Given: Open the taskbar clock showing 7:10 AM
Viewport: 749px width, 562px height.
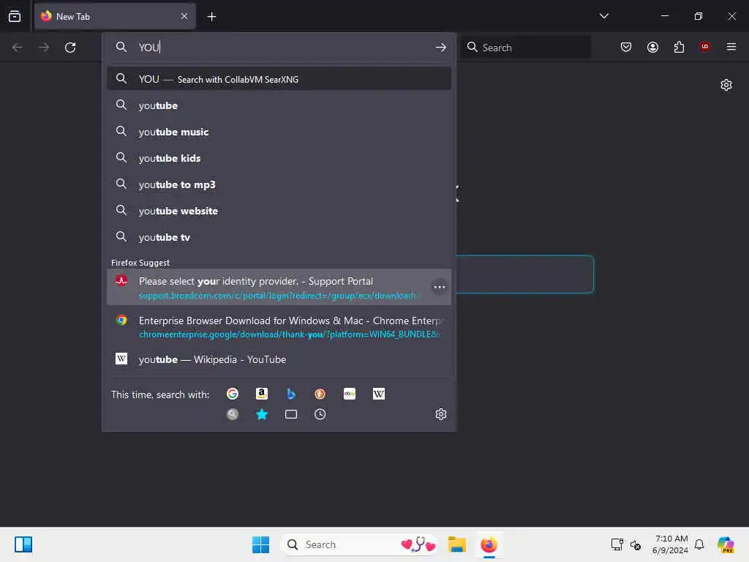Looking at the screenshot, I should click(670, 544).
